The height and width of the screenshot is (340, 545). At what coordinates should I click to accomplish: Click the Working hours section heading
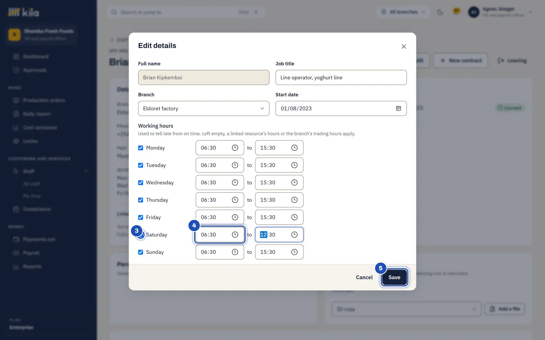(x=156, y=126)
